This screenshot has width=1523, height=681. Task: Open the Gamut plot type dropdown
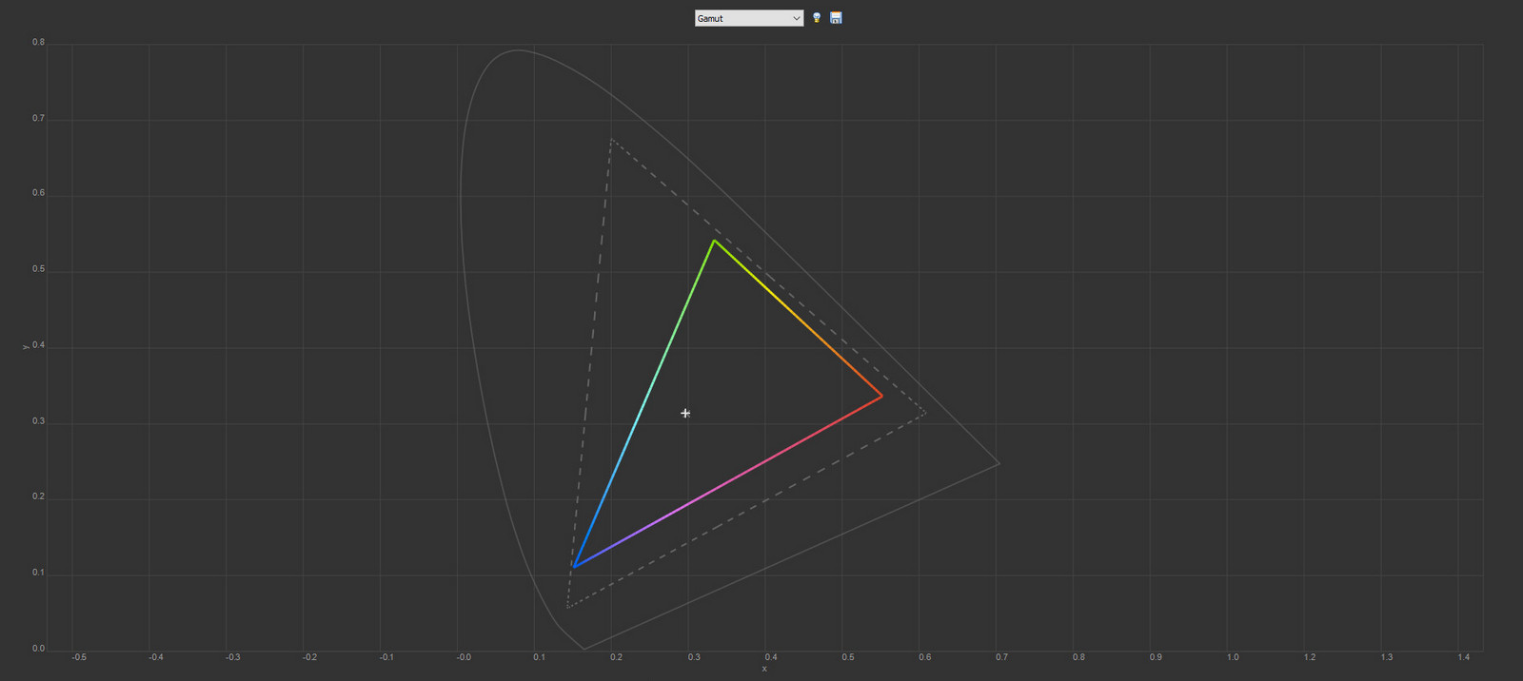click(749, 18)
